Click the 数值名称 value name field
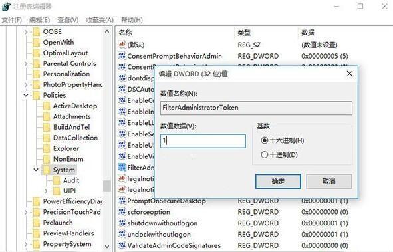 (256, 108)
